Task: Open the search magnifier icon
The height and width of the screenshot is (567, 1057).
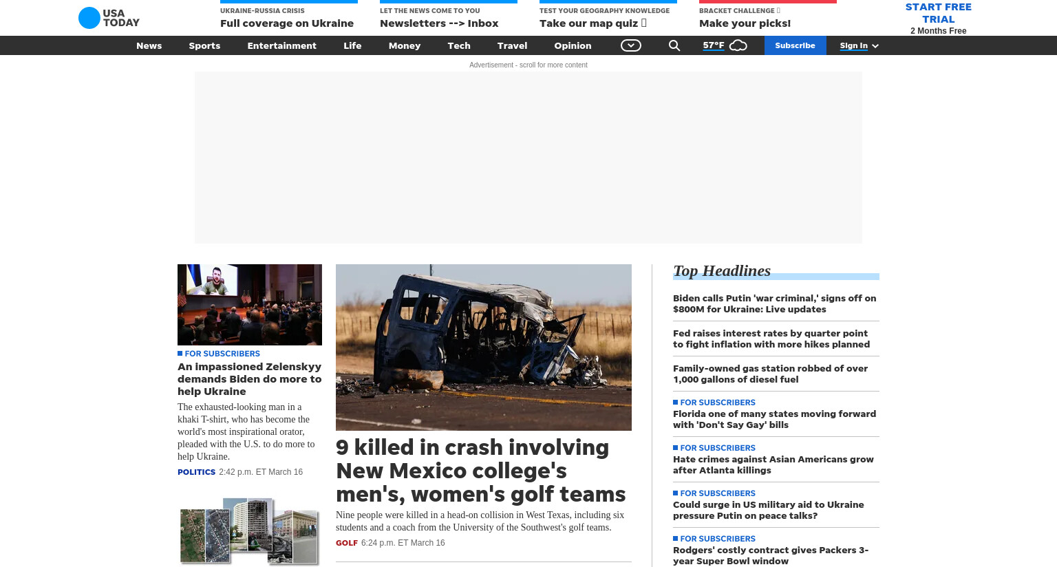Action: (674, 45)
